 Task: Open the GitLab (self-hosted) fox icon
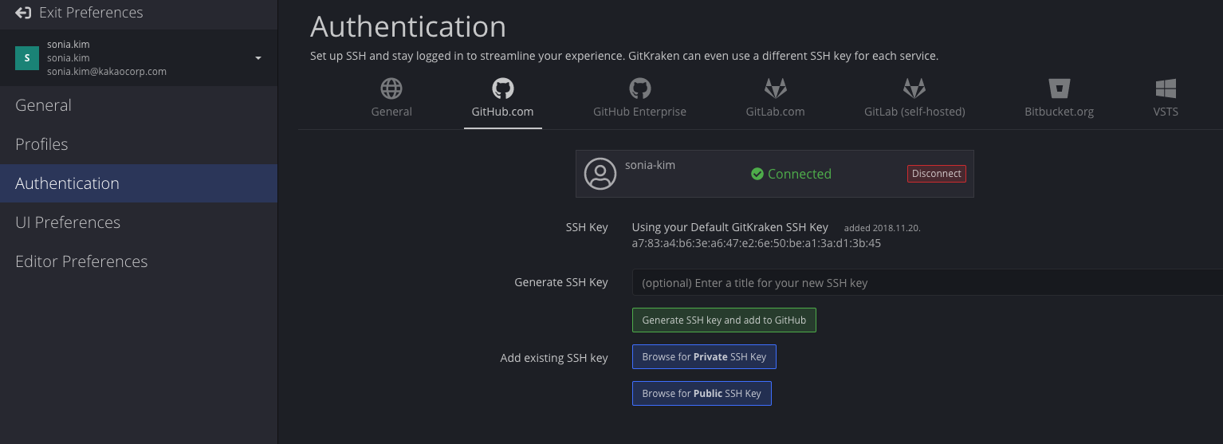pos(914,88)
